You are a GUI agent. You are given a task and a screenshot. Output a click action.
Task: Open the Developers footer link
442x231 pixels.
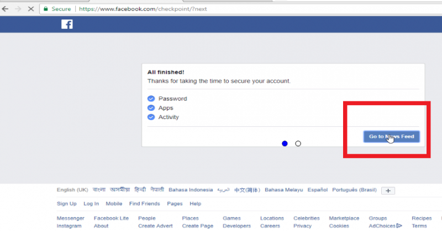tap(237, 225)
